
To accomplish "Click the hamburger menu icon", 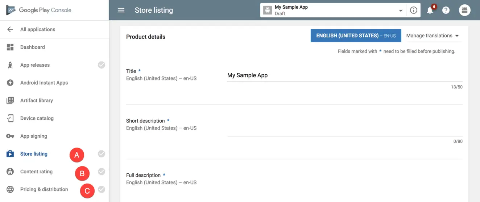I will pyautogui.click(x=121, y=10).
